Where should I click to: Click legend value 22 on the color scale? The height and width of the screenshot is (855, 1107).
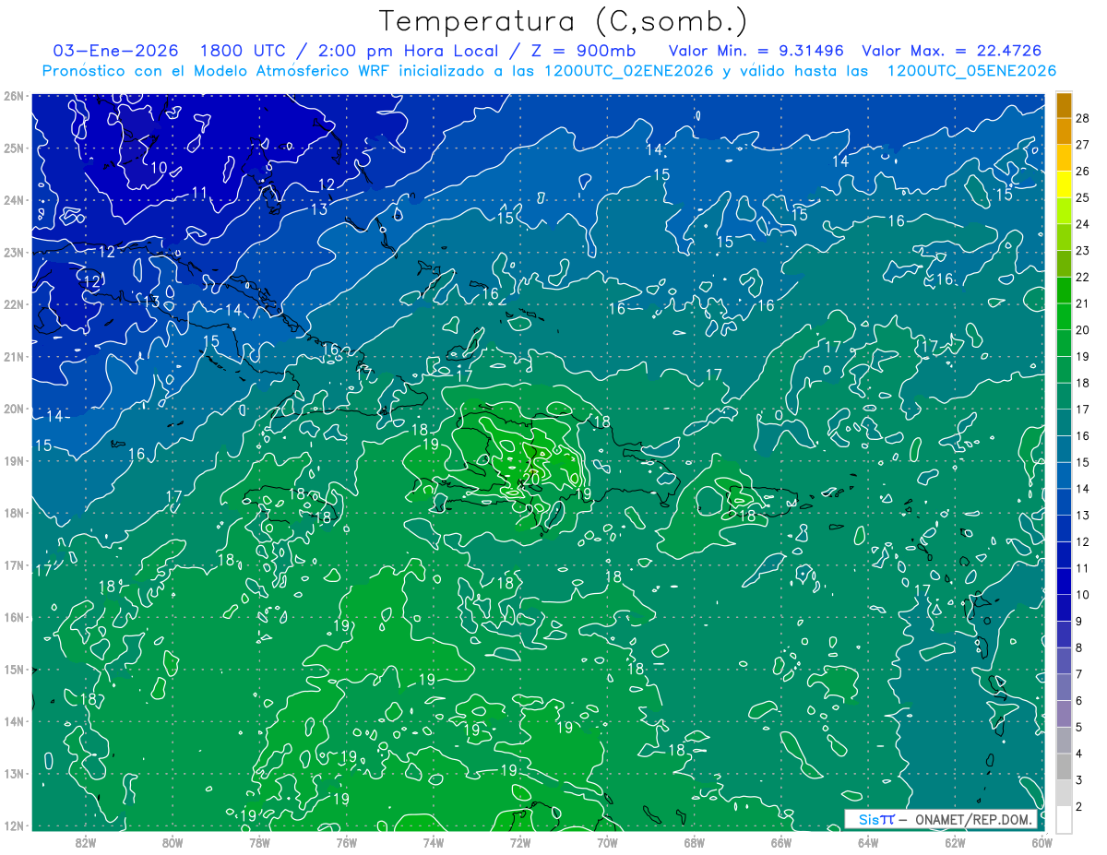pos(1082,277)
